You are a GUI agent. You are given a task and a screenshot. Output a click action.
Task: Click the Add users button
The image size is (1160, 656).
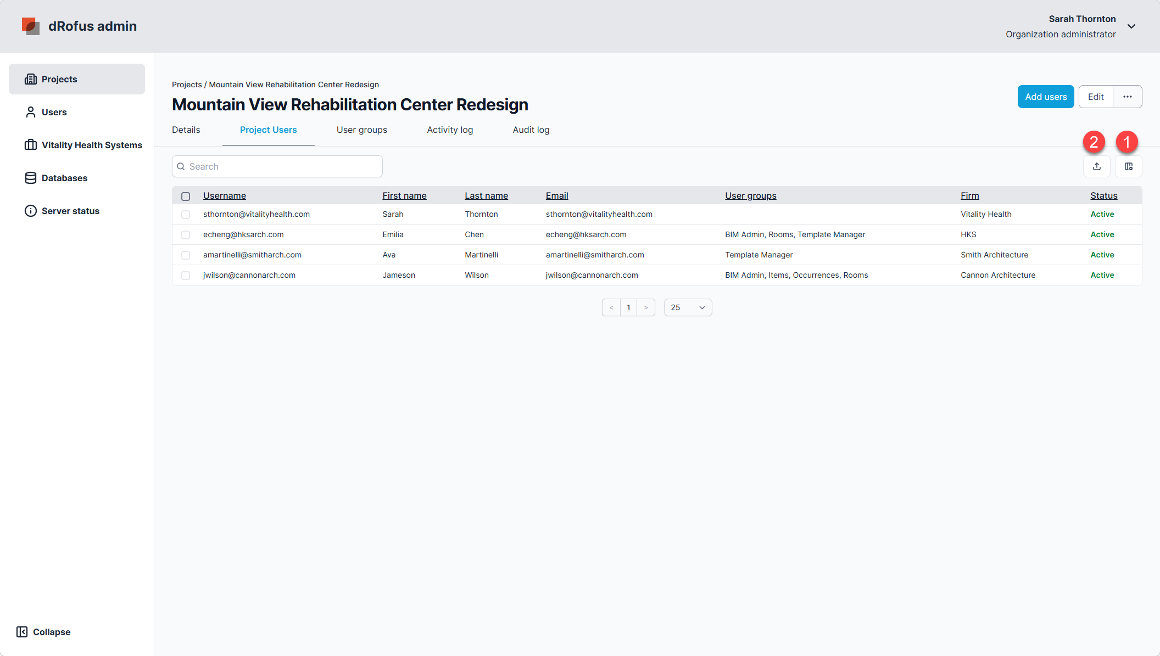click(x=1046, y=97)
